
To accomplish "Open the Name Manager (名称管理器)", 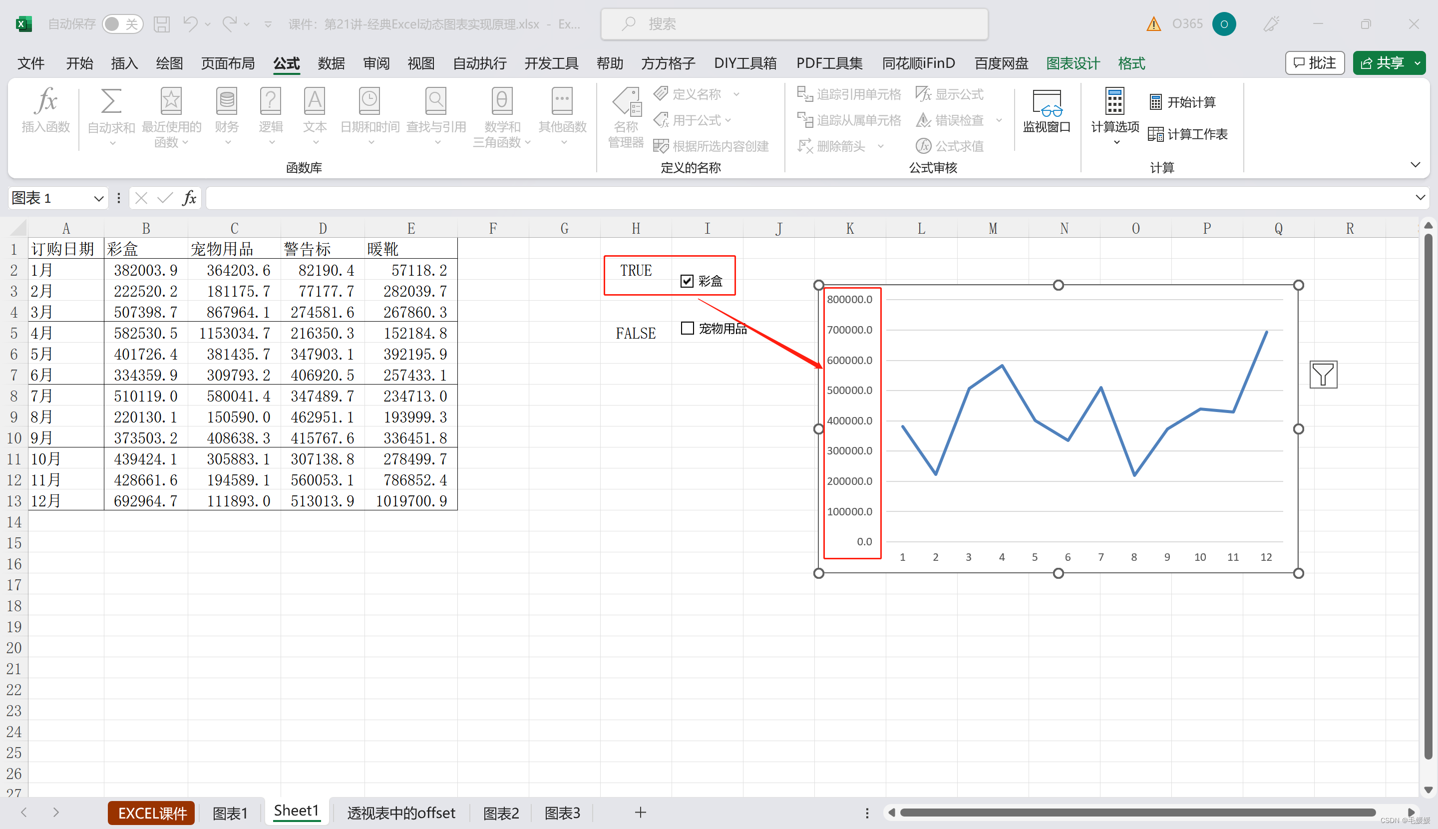I will 626,117.
